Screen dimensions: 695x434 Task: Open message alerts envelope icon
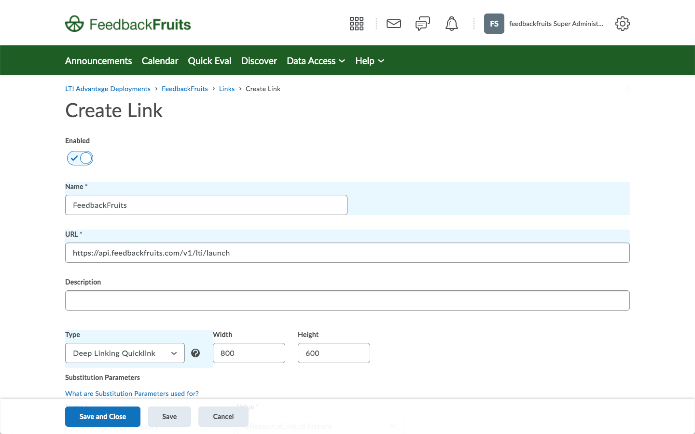coord(394,24)
